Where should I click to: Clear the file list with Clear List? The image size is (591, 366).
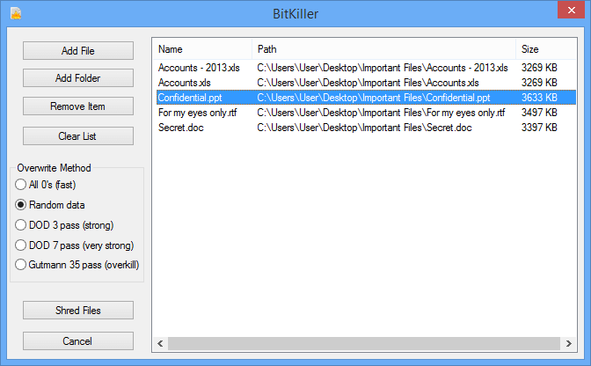(x=77, y=135)
